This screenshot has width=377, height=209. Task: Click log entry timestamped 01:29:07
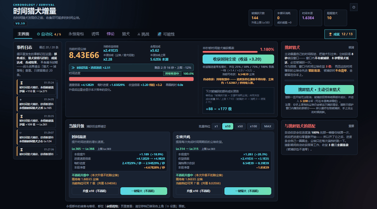click(36, 137)
